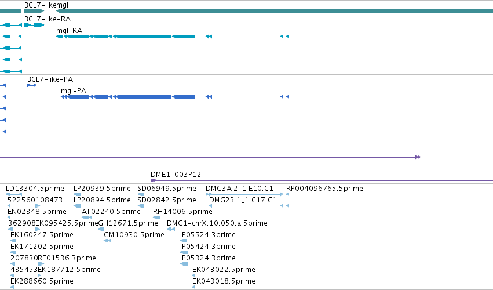This screenshot has width=493, height=290.
Task: Click the alignment glyph under GM10930.5prime
Action: pyautogui.click(x=108, y=241)
